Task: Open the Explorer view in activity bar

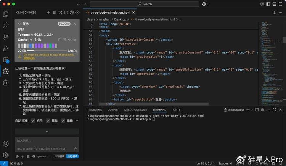Action: coord(6,14)
